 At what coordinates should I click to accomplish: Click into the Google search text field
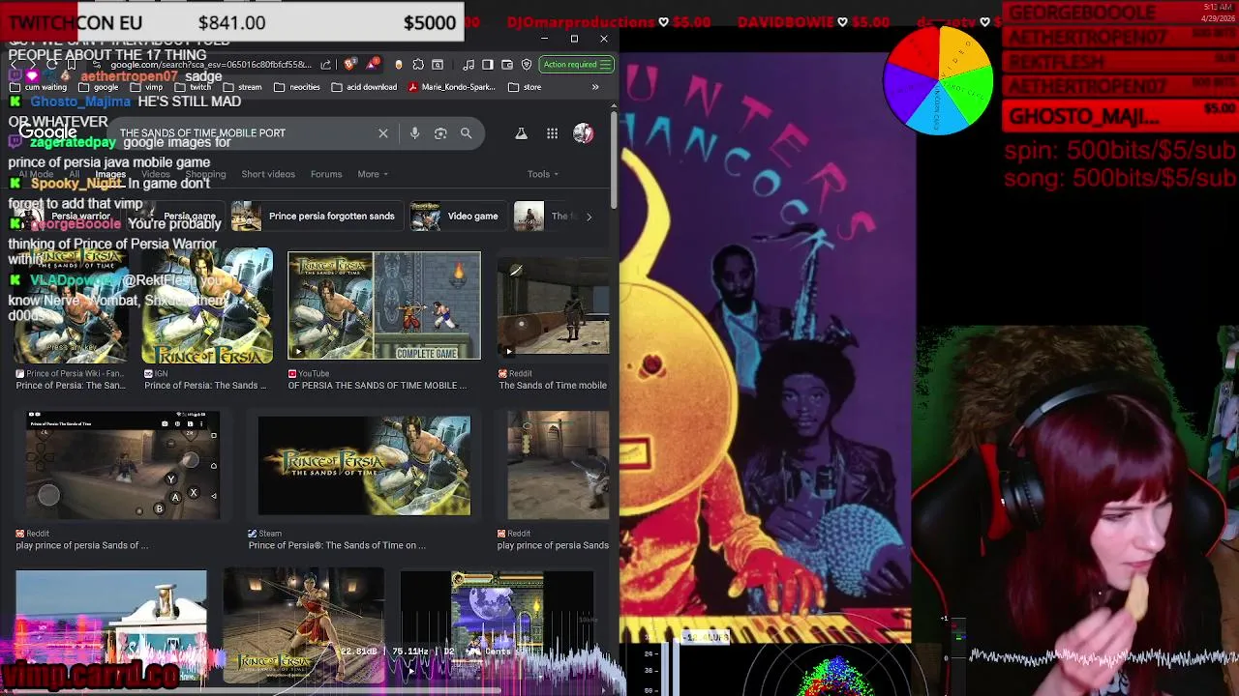(x=242, y=133)
